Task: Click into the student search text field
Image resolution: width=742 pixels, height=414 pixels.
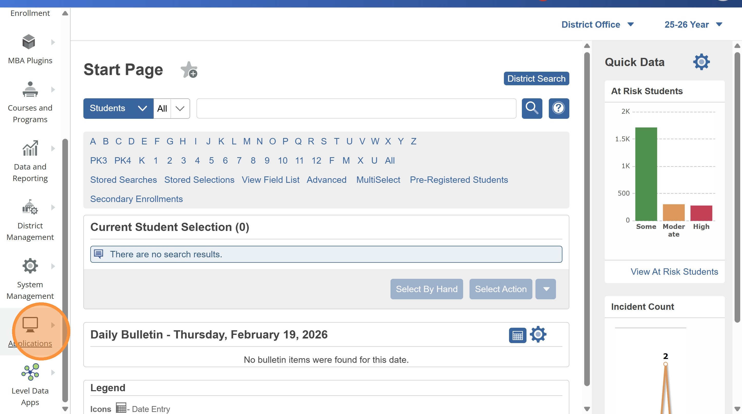Action: (x=356, y=108)
